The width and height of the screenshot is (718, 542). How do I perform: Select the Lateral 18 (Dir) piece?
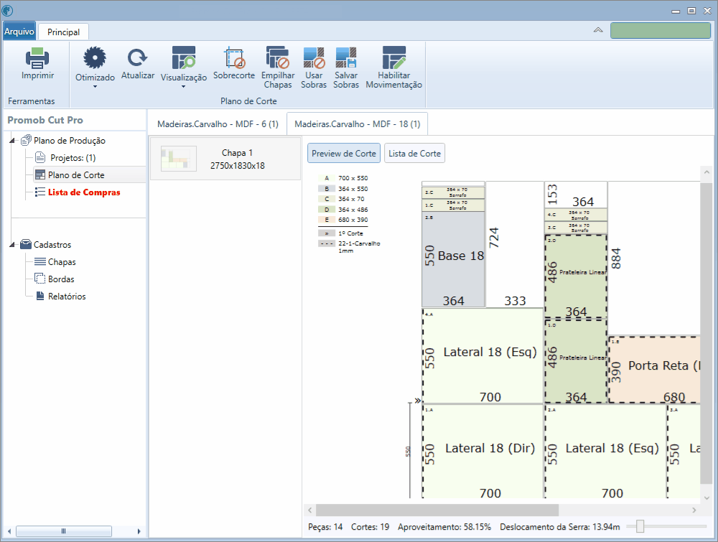pos(483,451)
